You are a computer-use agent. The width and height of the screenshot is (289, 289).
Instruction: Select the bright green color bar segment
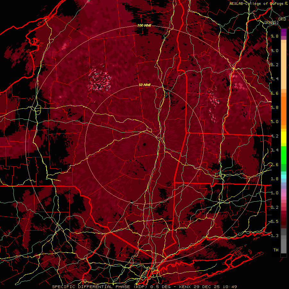pos(284,155)
